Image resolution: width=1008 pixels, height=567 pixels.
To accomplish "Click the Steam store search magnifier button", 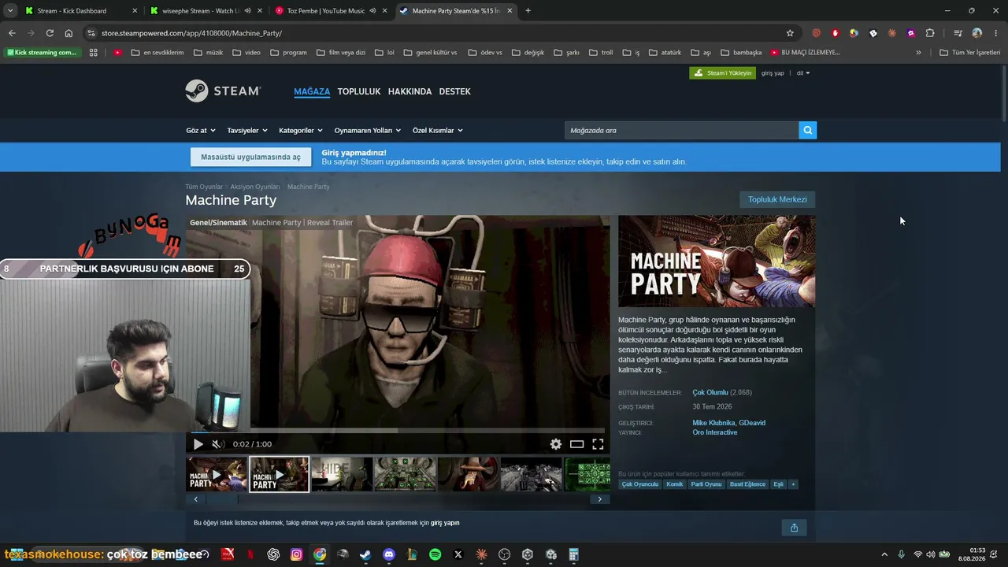I will click(x=807, y=130).
